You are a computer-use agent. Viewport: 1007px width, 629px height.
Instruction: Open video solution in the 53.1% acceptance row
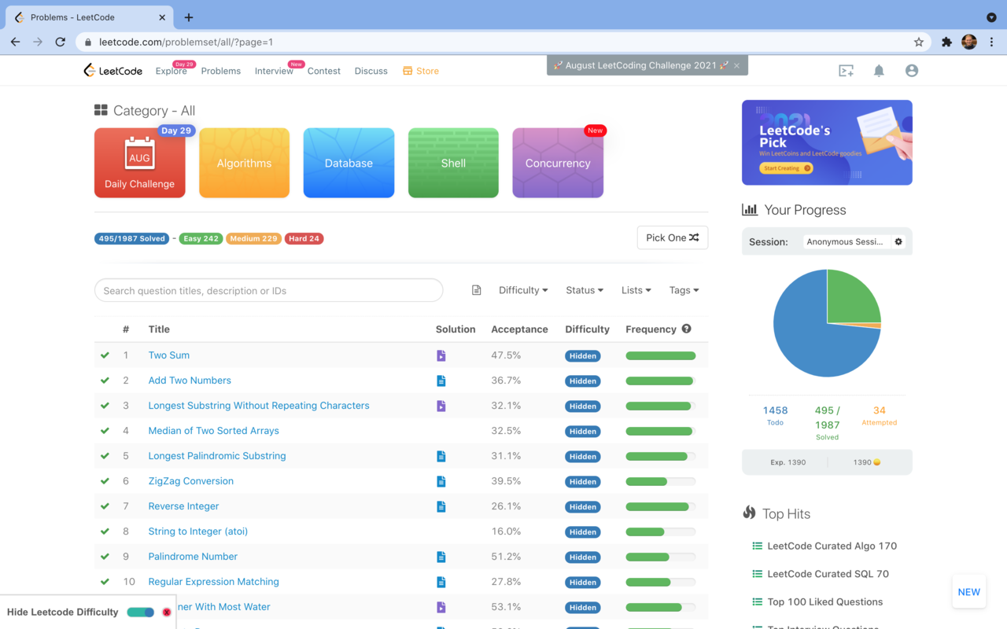[x=441, y=607]
